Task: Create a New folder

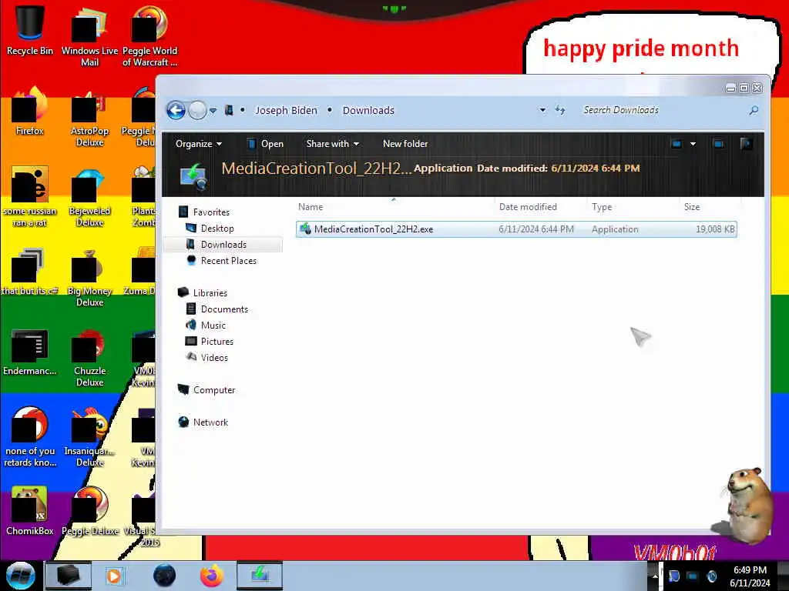Action: point(405,144)
